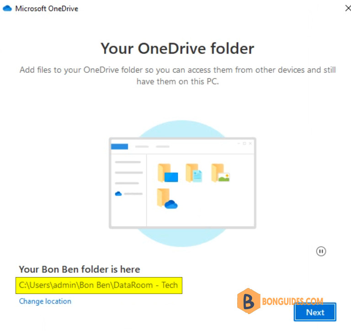Click the OneDrive folder illustration
351x331 pixels.
[x=182, y=183]
